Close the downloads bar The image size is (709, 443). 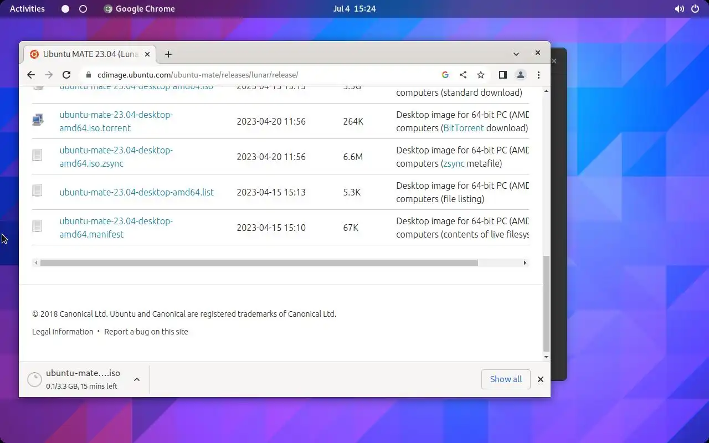(541, 379)
